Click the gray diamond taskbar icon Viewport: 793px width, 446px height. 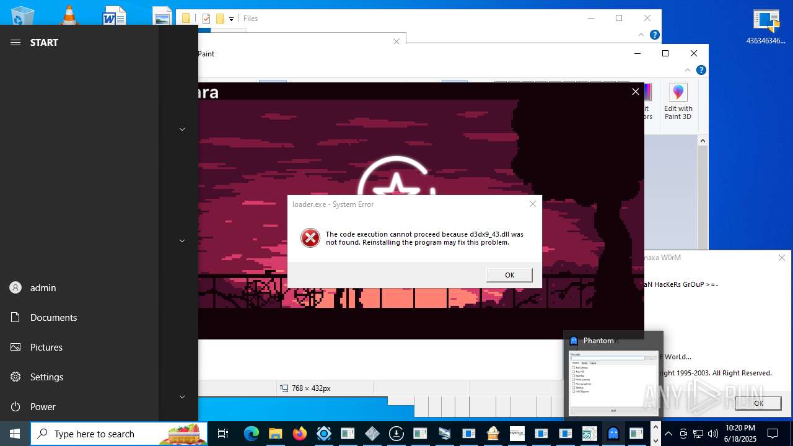click(x=372, y=434)
